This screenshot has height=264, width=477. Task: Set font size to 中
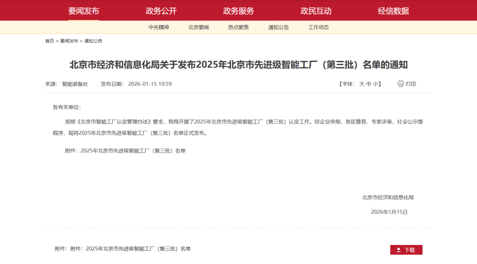pos(369,84)
